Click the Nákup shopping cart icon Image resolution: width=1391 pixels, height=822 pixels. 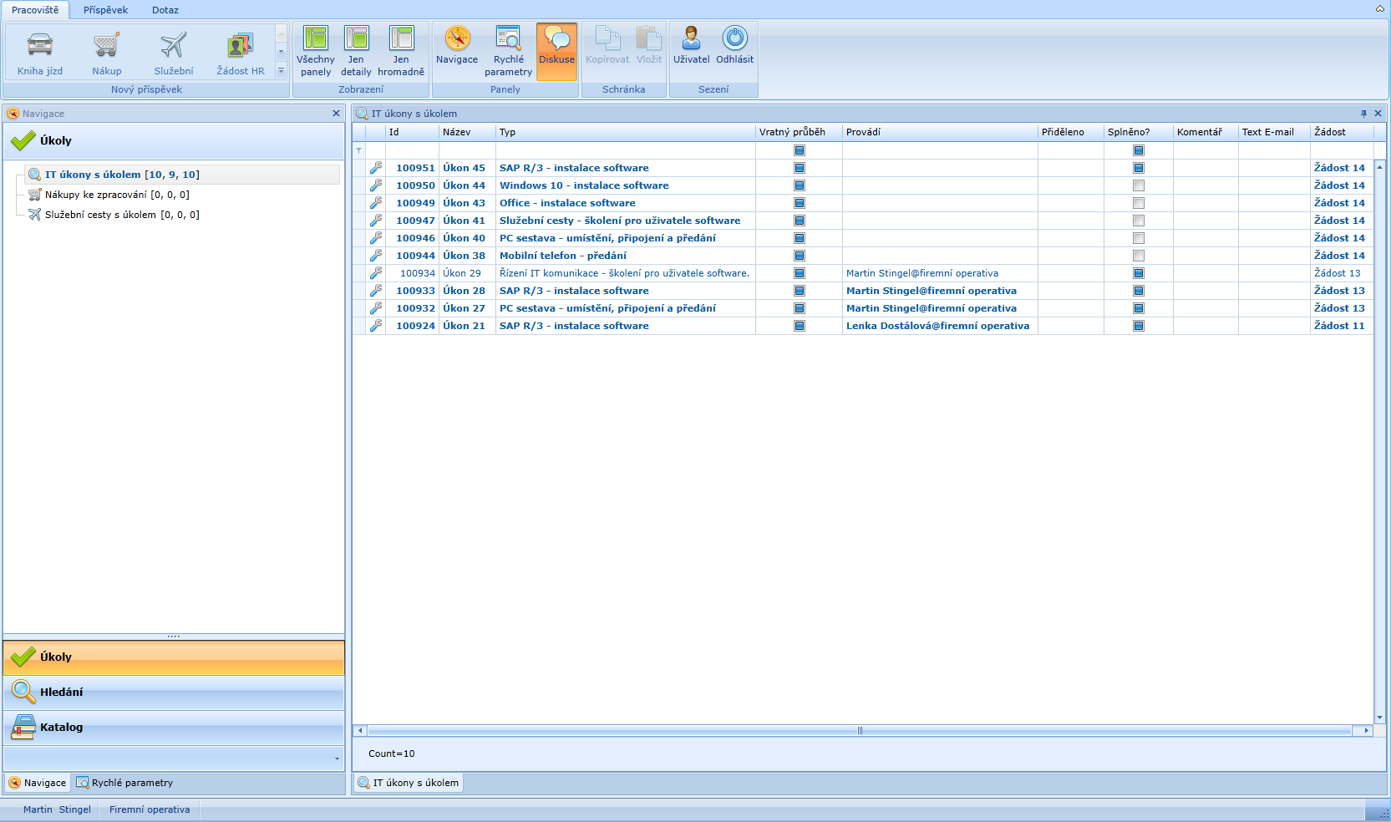pyautogui.click(x=106, y=46)
